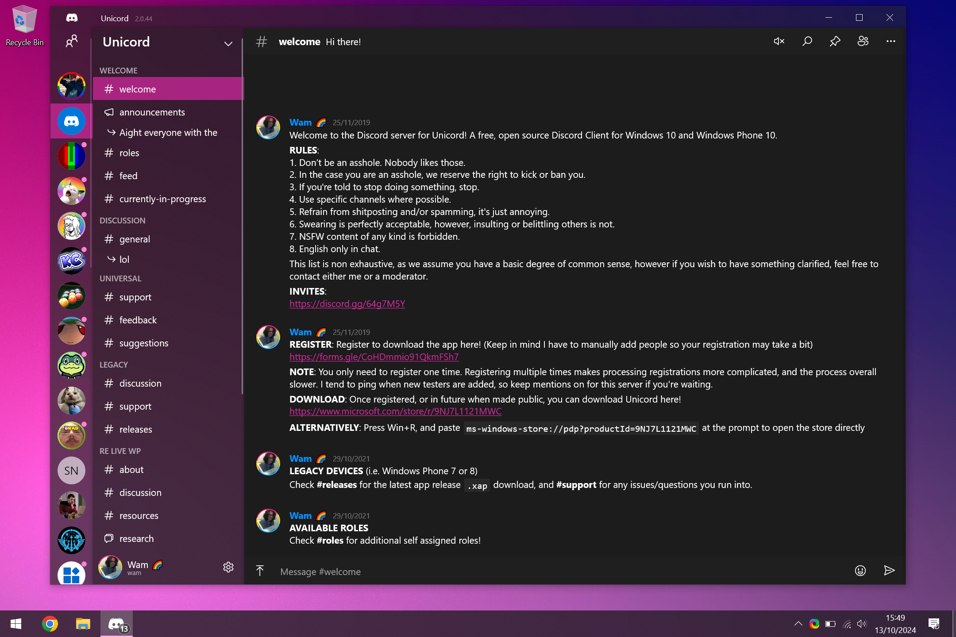Show hidden system tray icons

(798, 624)
